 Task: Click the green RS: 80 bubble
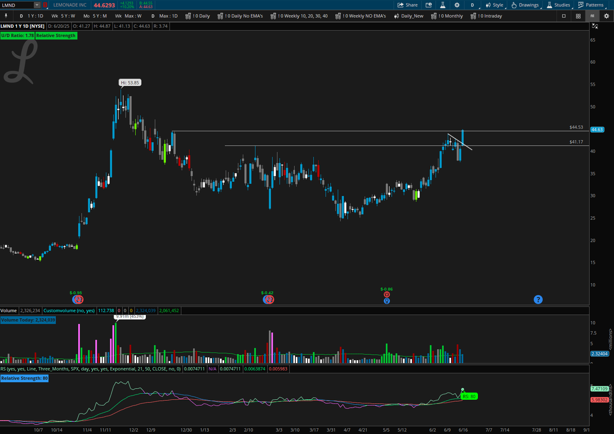469,396
